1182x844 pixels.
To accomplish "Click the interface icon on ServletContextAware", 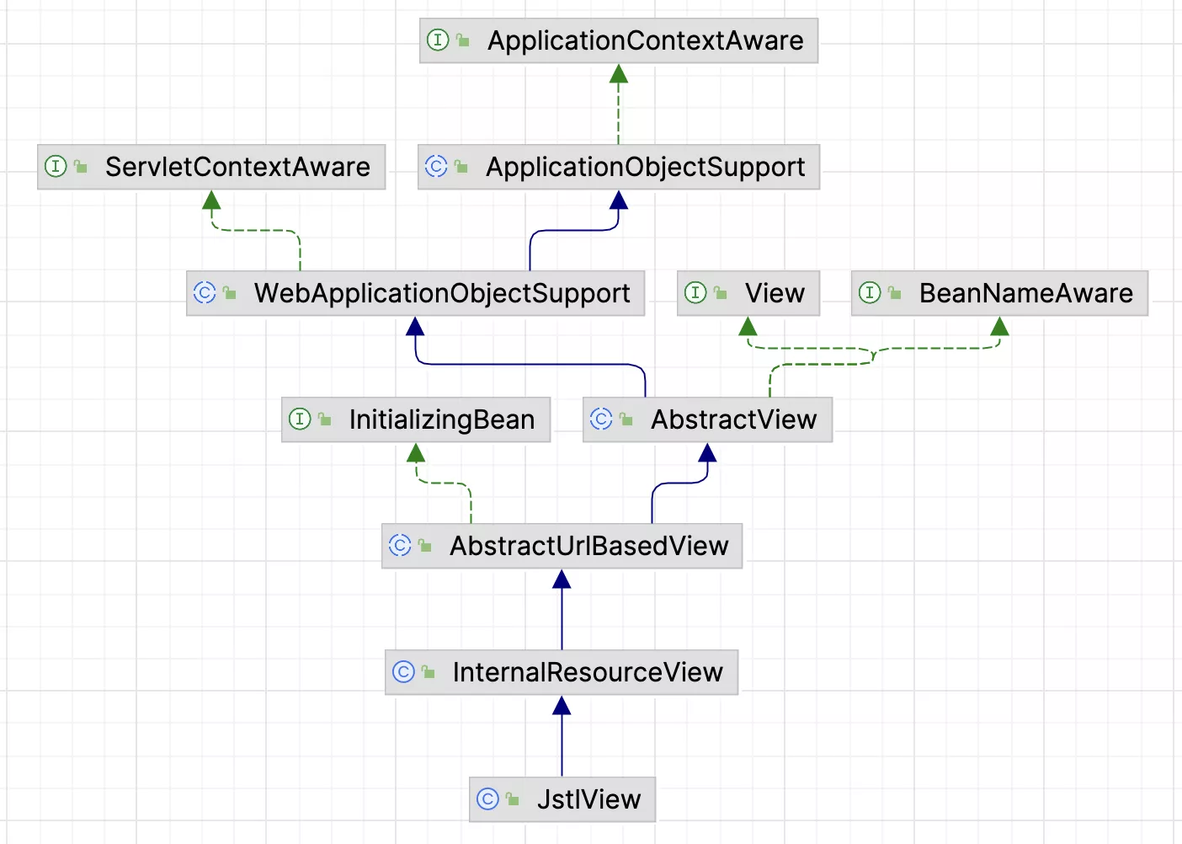I will coord(56,166).
